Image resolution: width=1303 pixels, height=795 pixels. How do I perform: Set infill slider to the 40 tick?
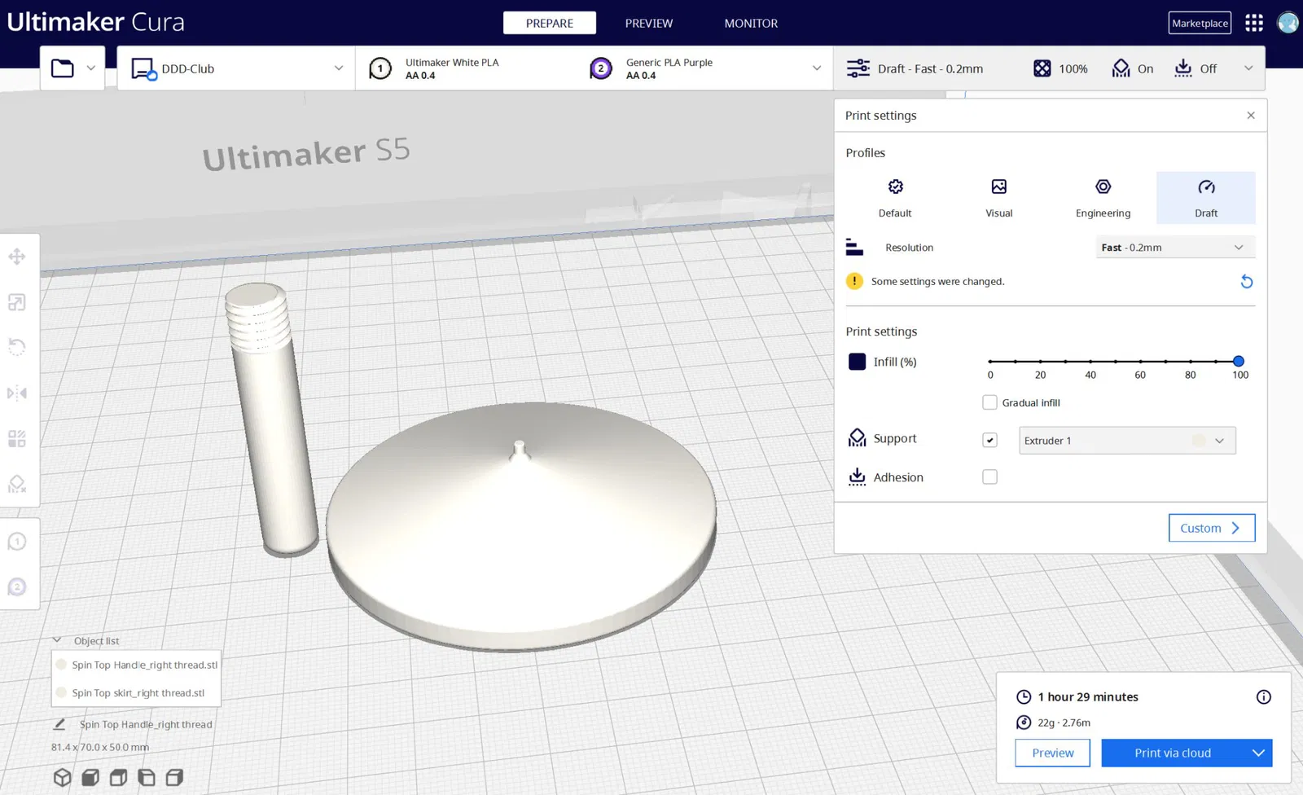[x=1090, y=361]
